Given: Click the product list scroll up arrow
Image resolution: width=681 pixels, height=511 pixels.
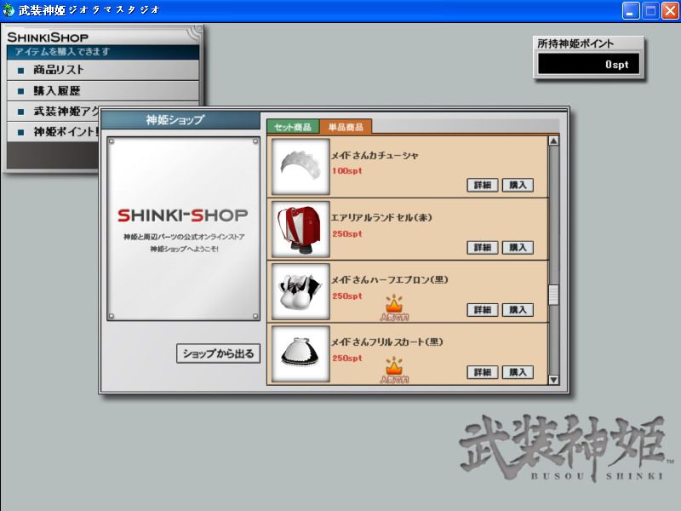Looking at the screenshot, I should (553, 141).
